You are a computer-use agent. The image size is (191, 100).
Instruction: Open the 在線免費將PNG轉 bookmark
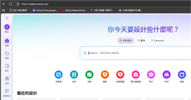pos(130,10)
